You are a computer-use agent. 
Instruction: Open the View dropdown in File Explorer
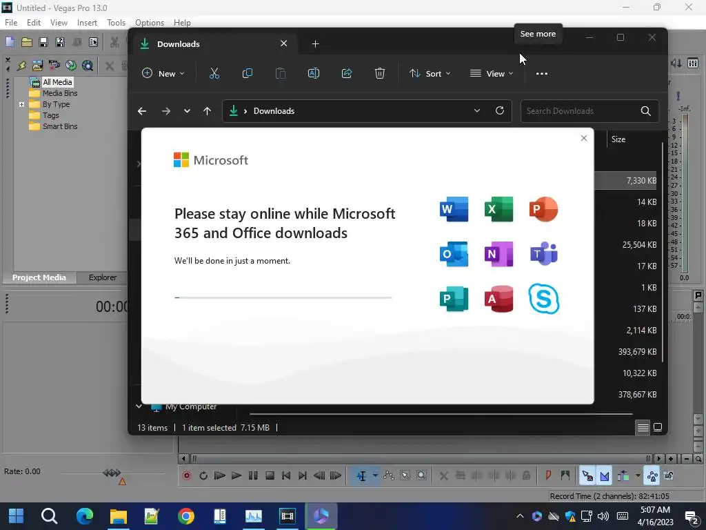tap(492, 73)
